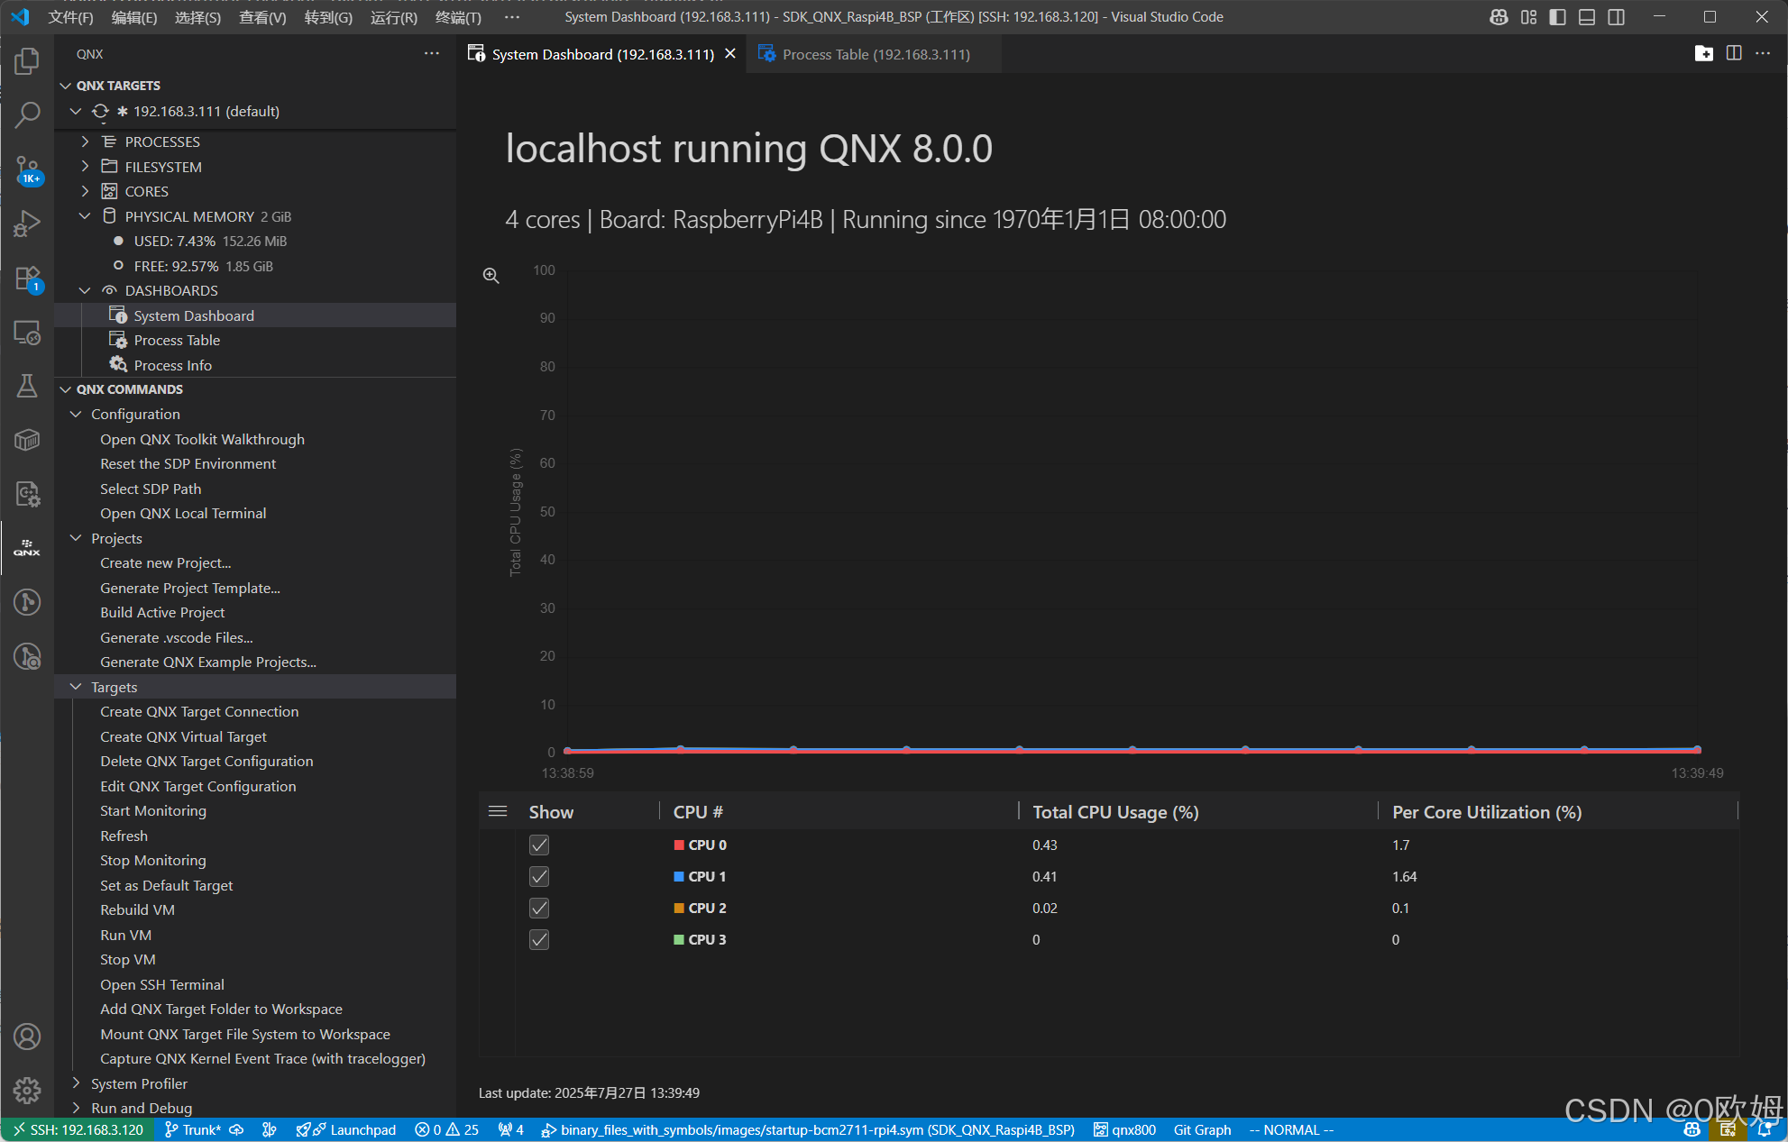This screenshot has width=1788, height=1142.
Task: Open Remote Explorer in activity bar
Action: (27, 333)
